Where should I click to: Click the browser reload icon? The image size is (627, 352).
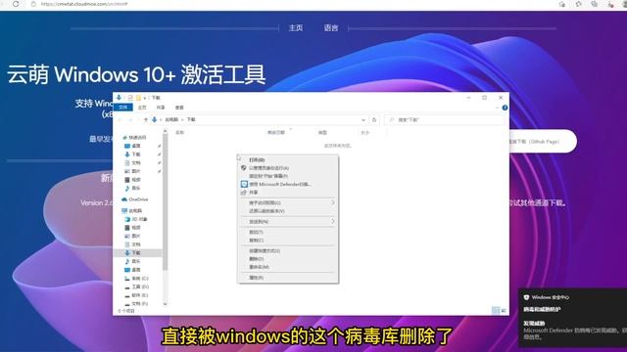point(16,4)
